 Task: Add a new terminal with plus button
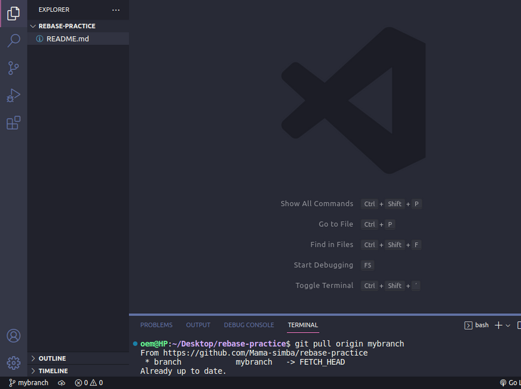point(499,325)
